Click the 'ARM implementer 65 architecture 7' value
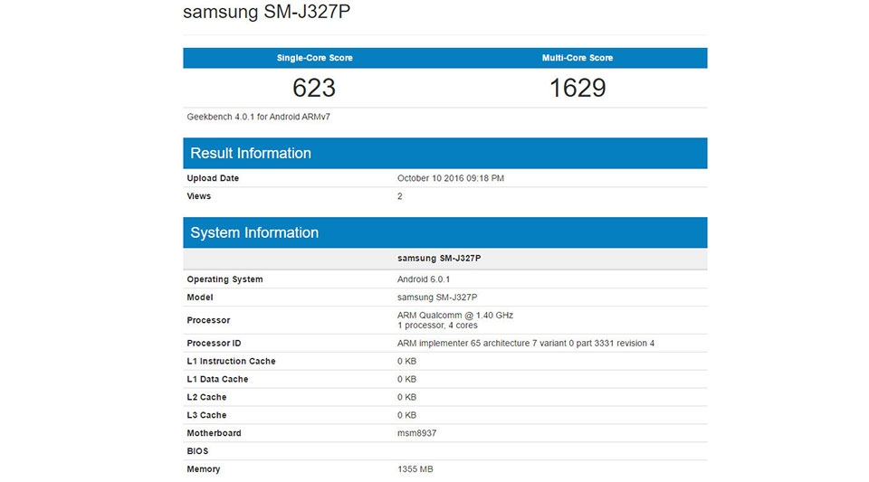This screenshot has height=482, width=869. pos(525,343)
